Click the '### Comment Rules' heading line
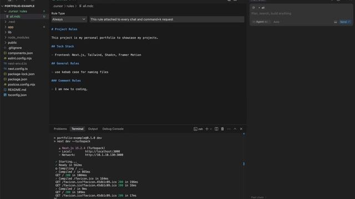This screenshot has height=199, width=355. click(66, 81)
